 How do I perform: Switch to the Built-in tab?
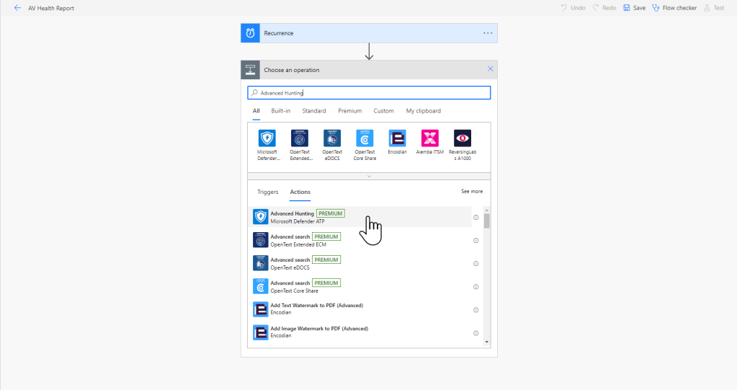coord(280,111)
